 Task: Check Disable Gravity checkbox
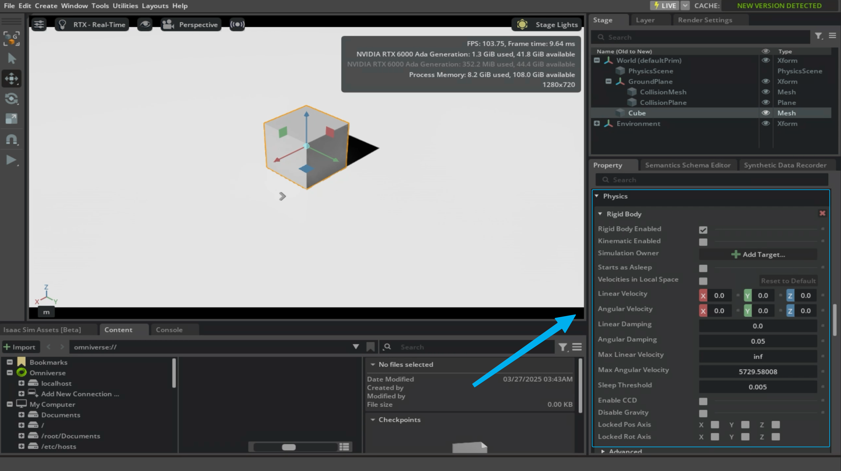pyautogui.click(x=703, y=413)
